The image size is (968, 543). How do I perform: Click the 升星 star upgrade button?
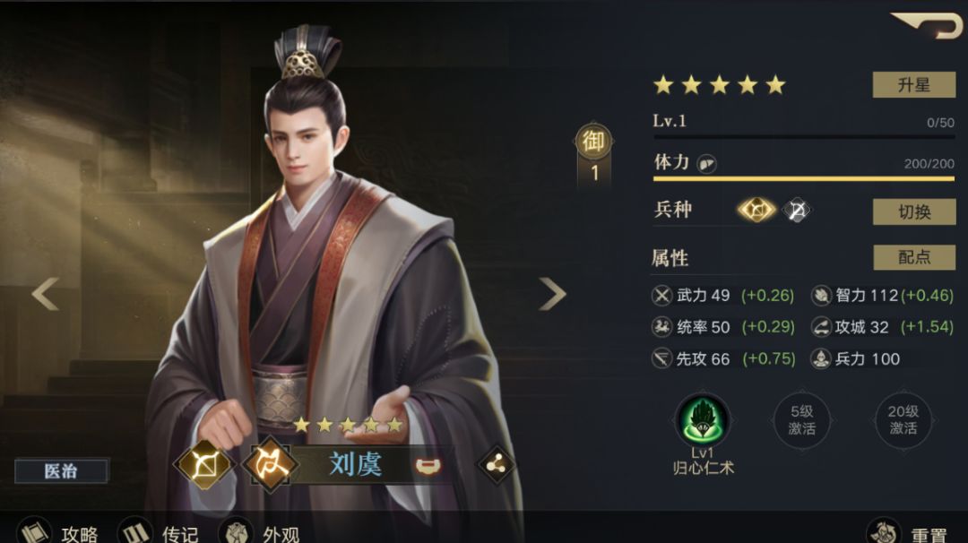(913, 84)
